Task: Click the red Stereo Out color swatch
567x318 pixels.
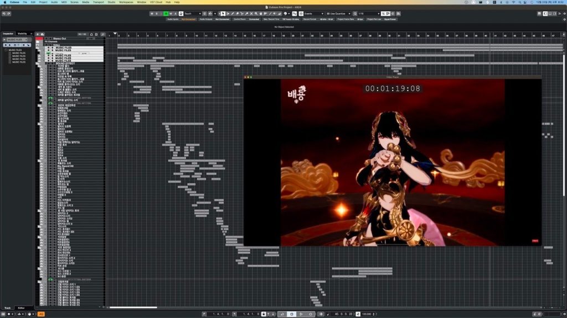Action: click(x=39, y=39)
